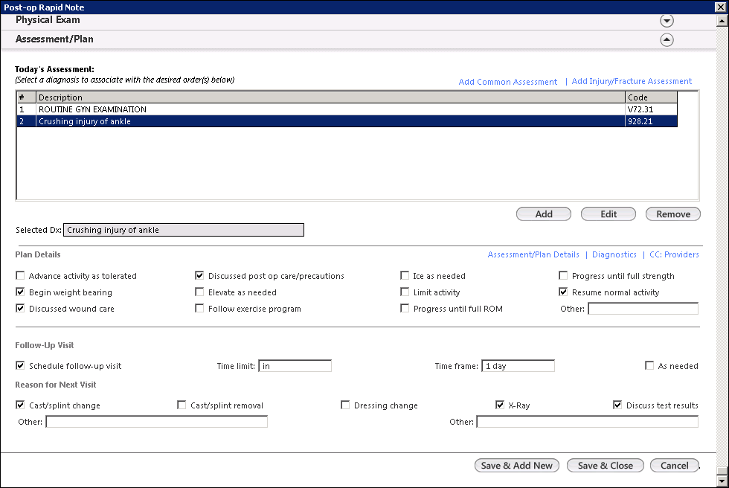729x488 pixels.
Task: Select the Crushing injury of ankle row
Action: click(x=347, y=121)
